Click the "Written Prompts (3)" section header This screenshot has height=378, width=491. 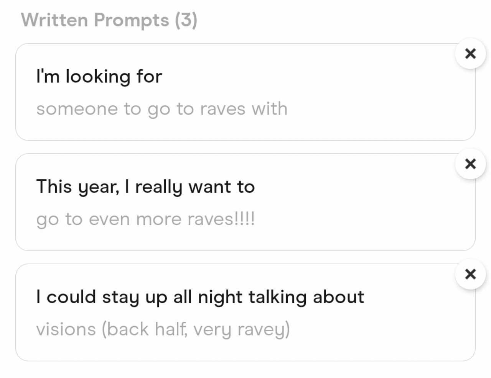(109, 20)
